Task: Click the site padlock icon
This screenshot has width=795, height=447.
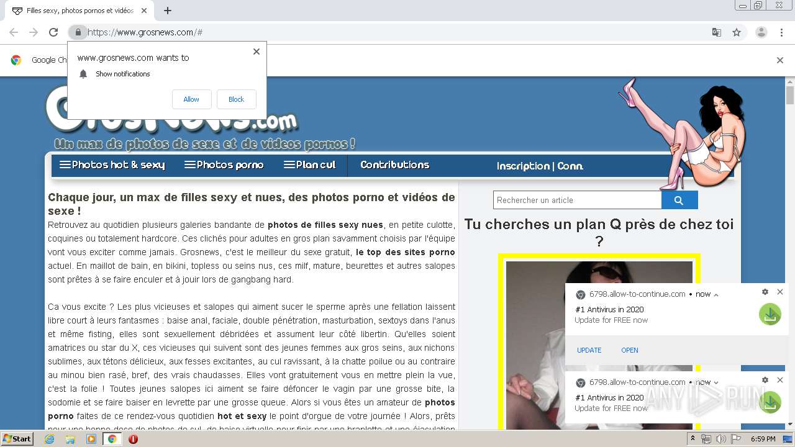Action: point(78,32)
